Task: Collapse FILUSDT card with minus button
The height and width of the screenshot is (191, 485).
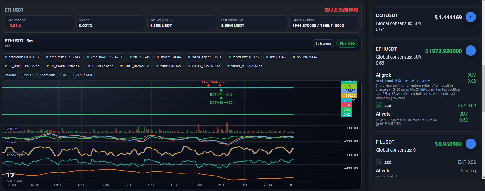Action: click(470, 144)
